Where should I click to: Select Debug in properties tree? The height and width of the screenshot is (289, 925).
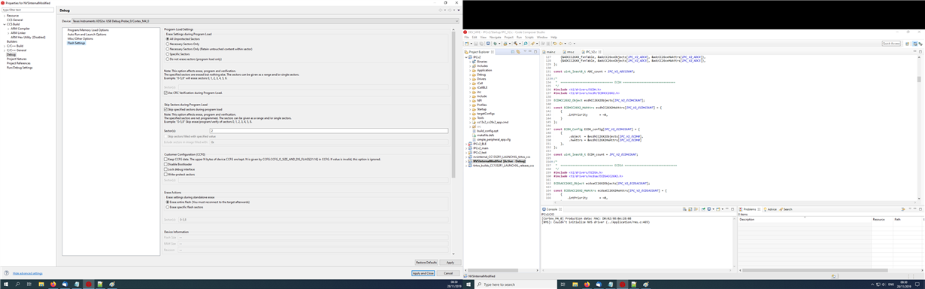coord(11,54)
